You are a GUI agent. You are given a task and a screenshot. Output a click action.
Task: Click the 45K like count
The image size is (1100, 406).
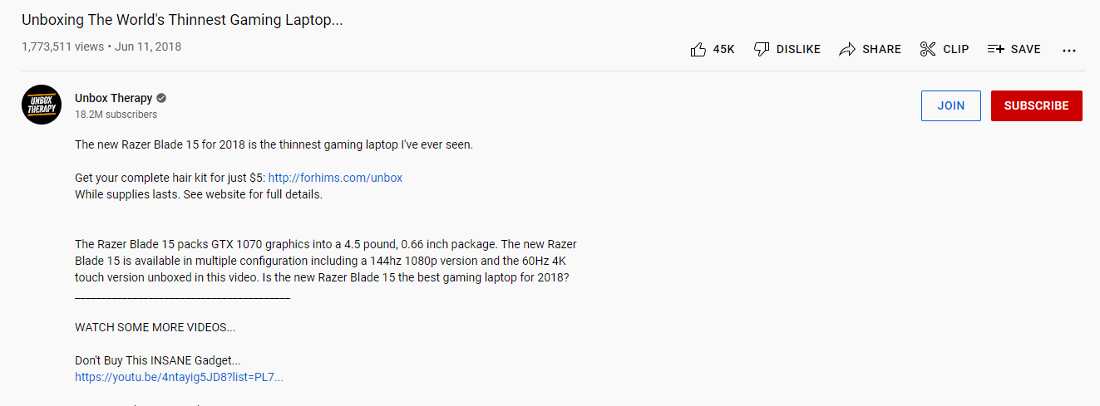pyautogui.click(x=724, y=50)
